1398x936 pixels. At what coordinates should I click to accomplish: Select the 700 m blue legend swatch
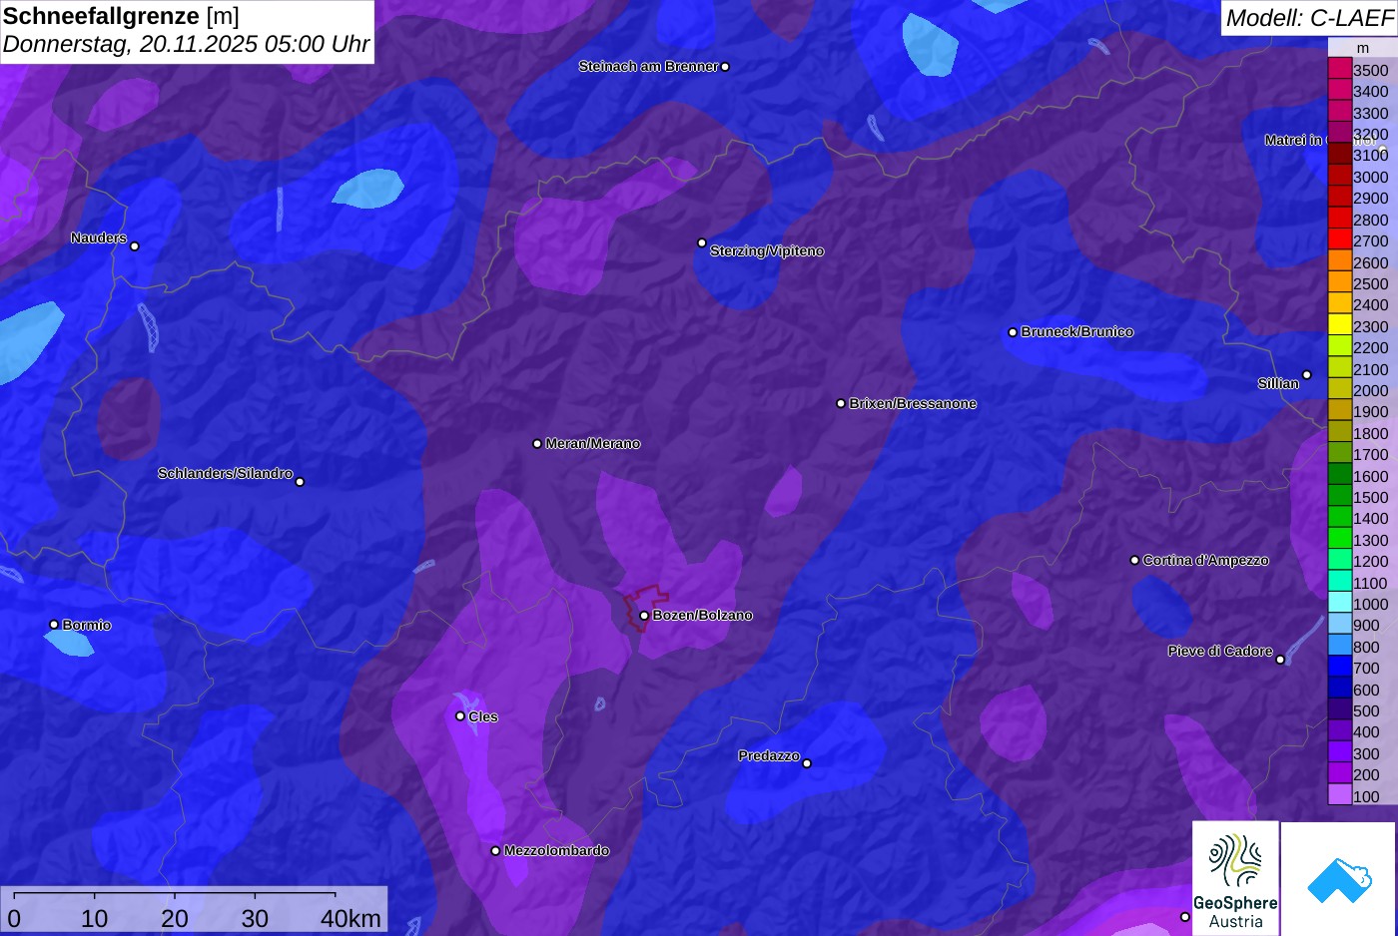click(x=1339, y=668)
